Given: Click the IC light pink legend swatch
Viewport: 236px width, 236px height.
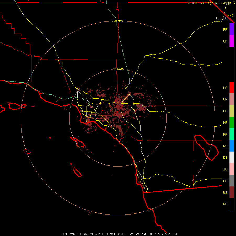Looking at the screenshot, I should coord(232,169).
